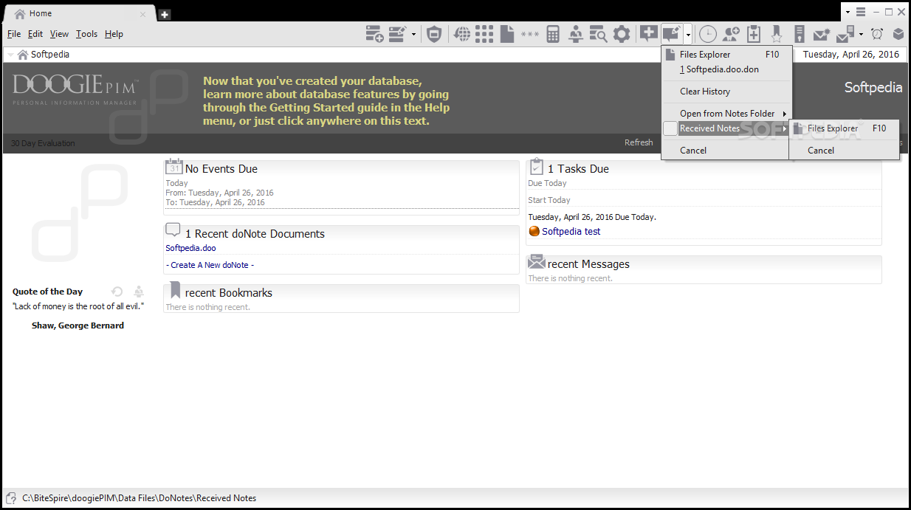911x510 pixels.
Task: Click the No Events Due header
Action: (x=221, y=169)
